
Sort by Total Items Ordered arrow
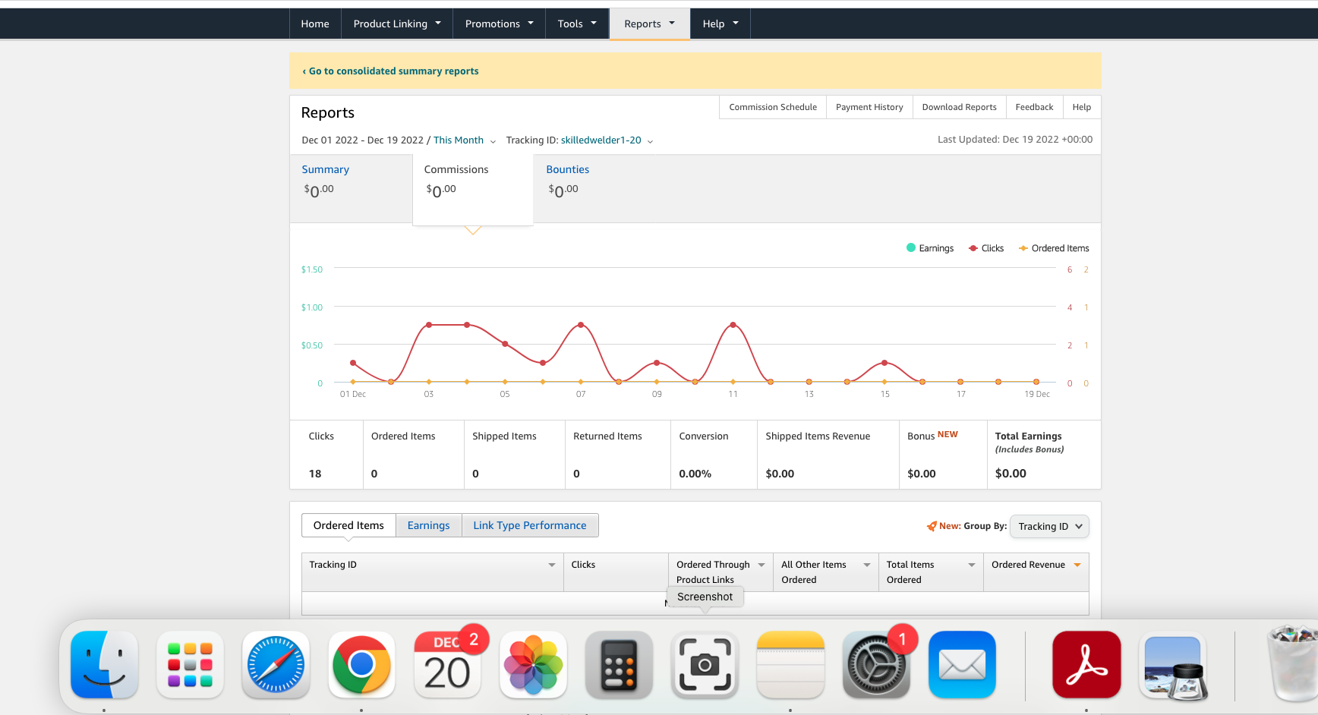(x=972, y=565)
